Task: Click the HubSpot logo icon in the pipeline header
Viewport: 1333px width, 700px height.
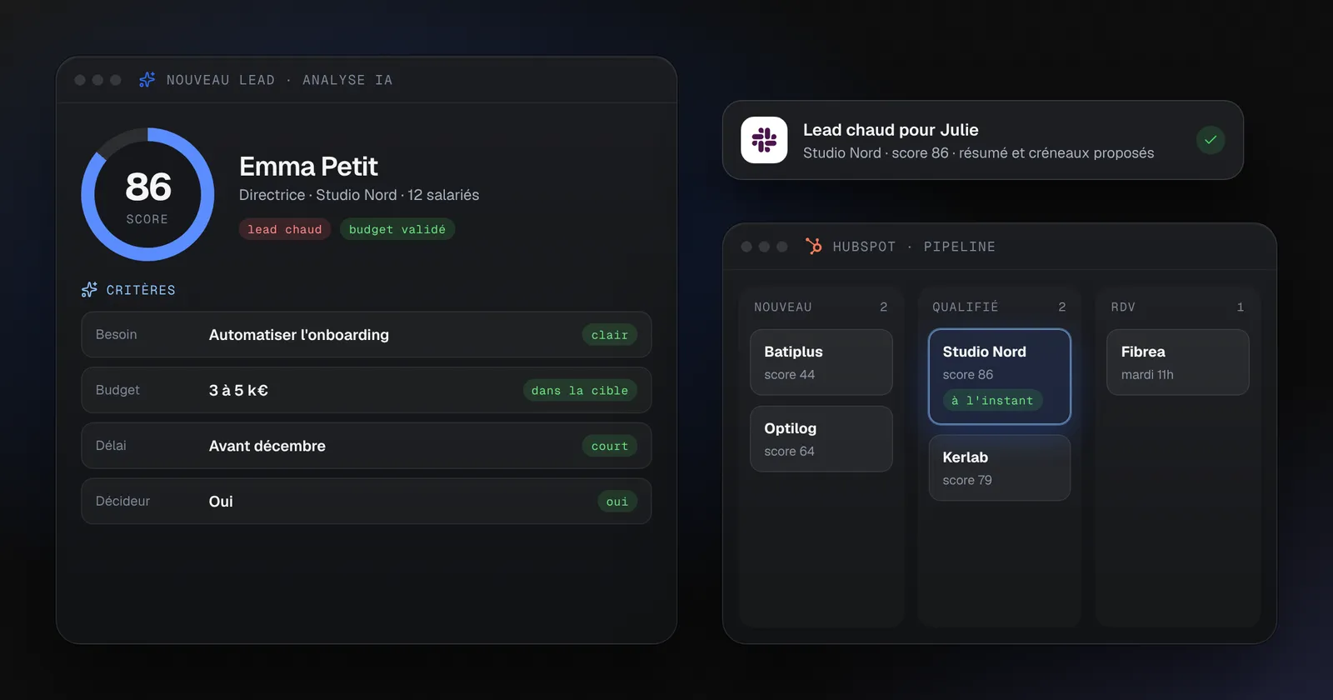Action: click(x=814, y=246)
